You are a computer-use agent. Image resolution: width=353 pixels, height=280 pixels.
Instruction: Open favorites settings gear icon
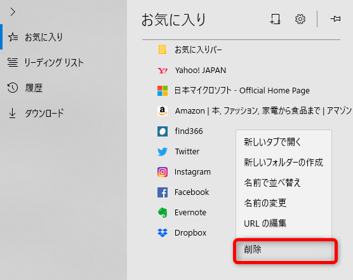pos(300,19)
